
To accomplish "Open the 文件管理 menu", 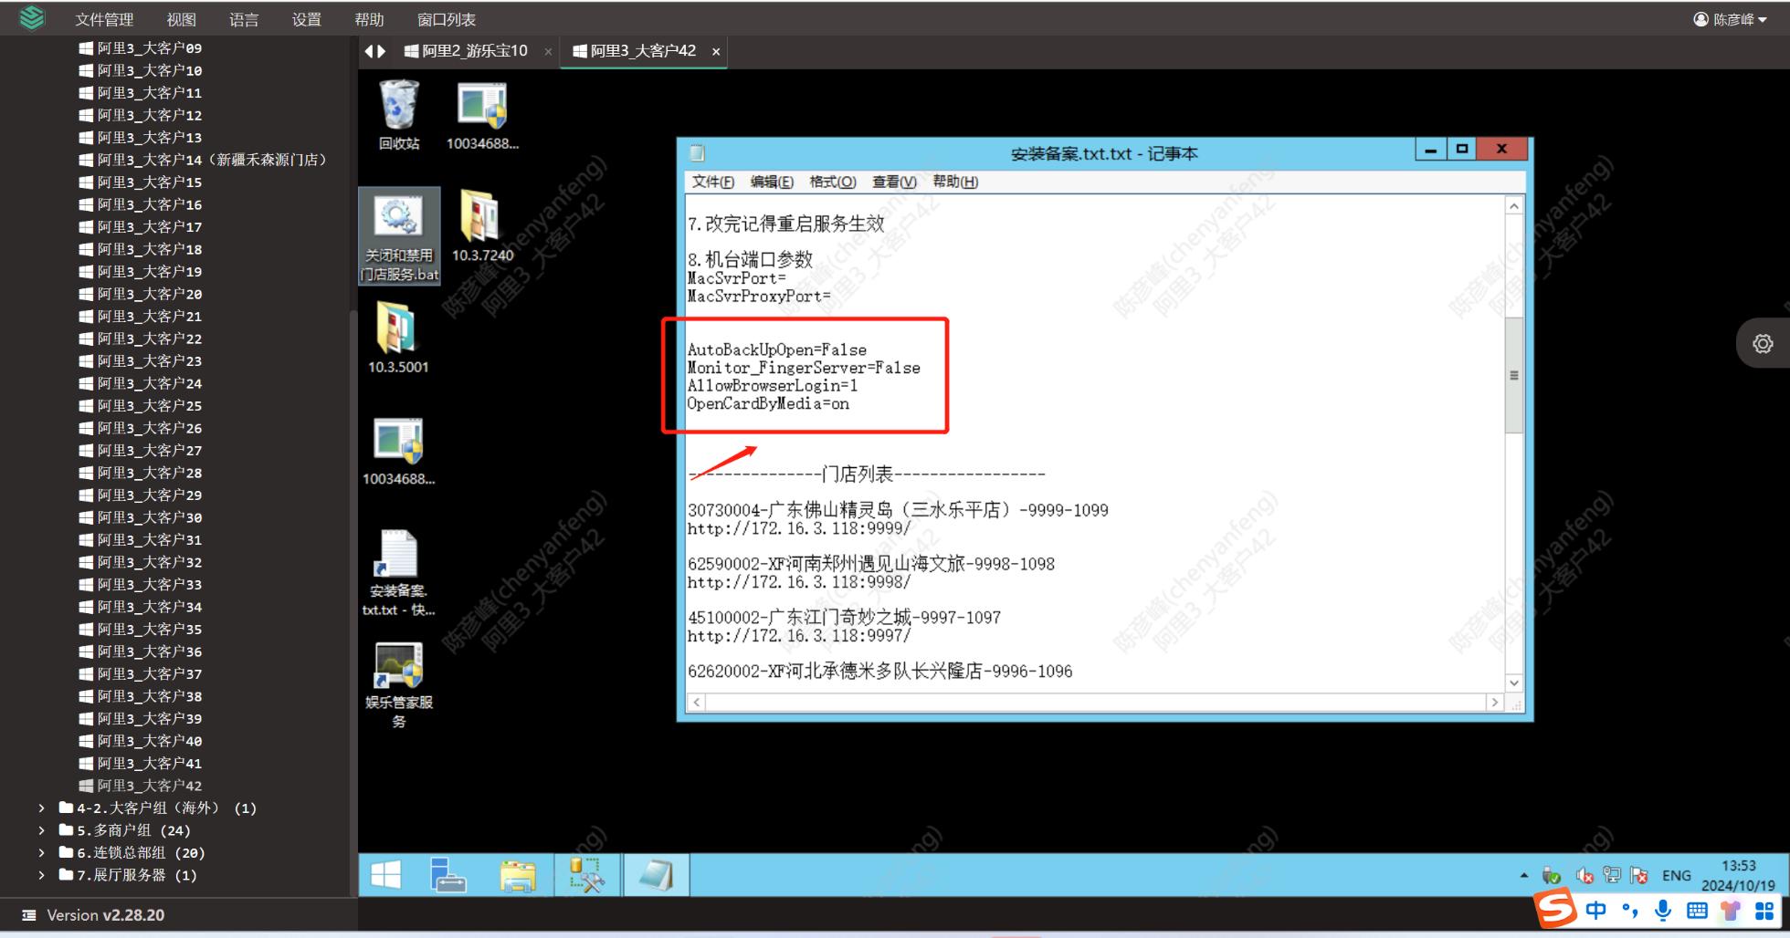I will pos(104,19).
